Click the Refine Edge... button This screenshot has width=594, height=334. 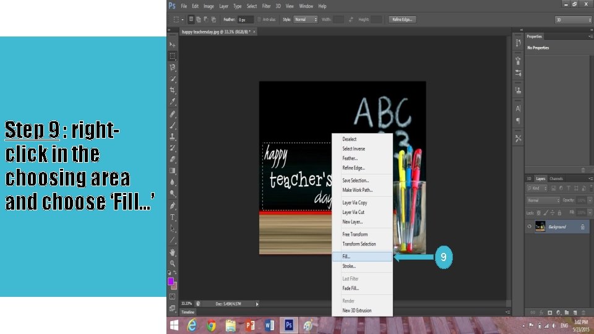[x=402, y=19]
